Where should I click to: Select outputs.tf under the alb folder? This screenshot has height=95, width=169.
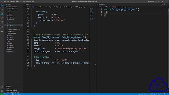tap(11, 25)
